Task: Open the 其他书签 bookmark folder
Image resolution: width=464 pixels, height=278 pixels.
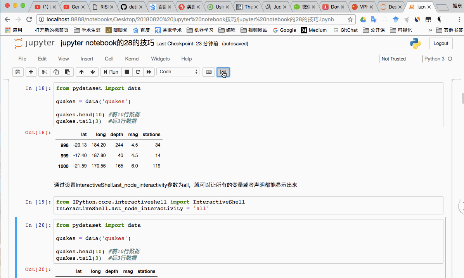Action: (450, 30)
